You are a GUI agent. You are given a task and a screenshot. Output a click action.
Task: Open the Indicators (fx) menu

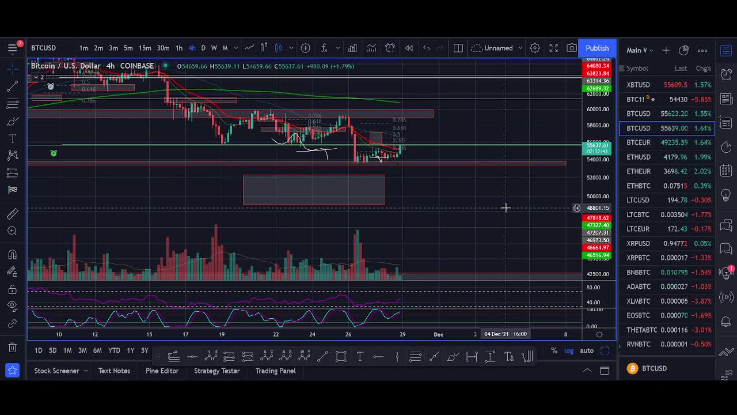tap(324, 48)
